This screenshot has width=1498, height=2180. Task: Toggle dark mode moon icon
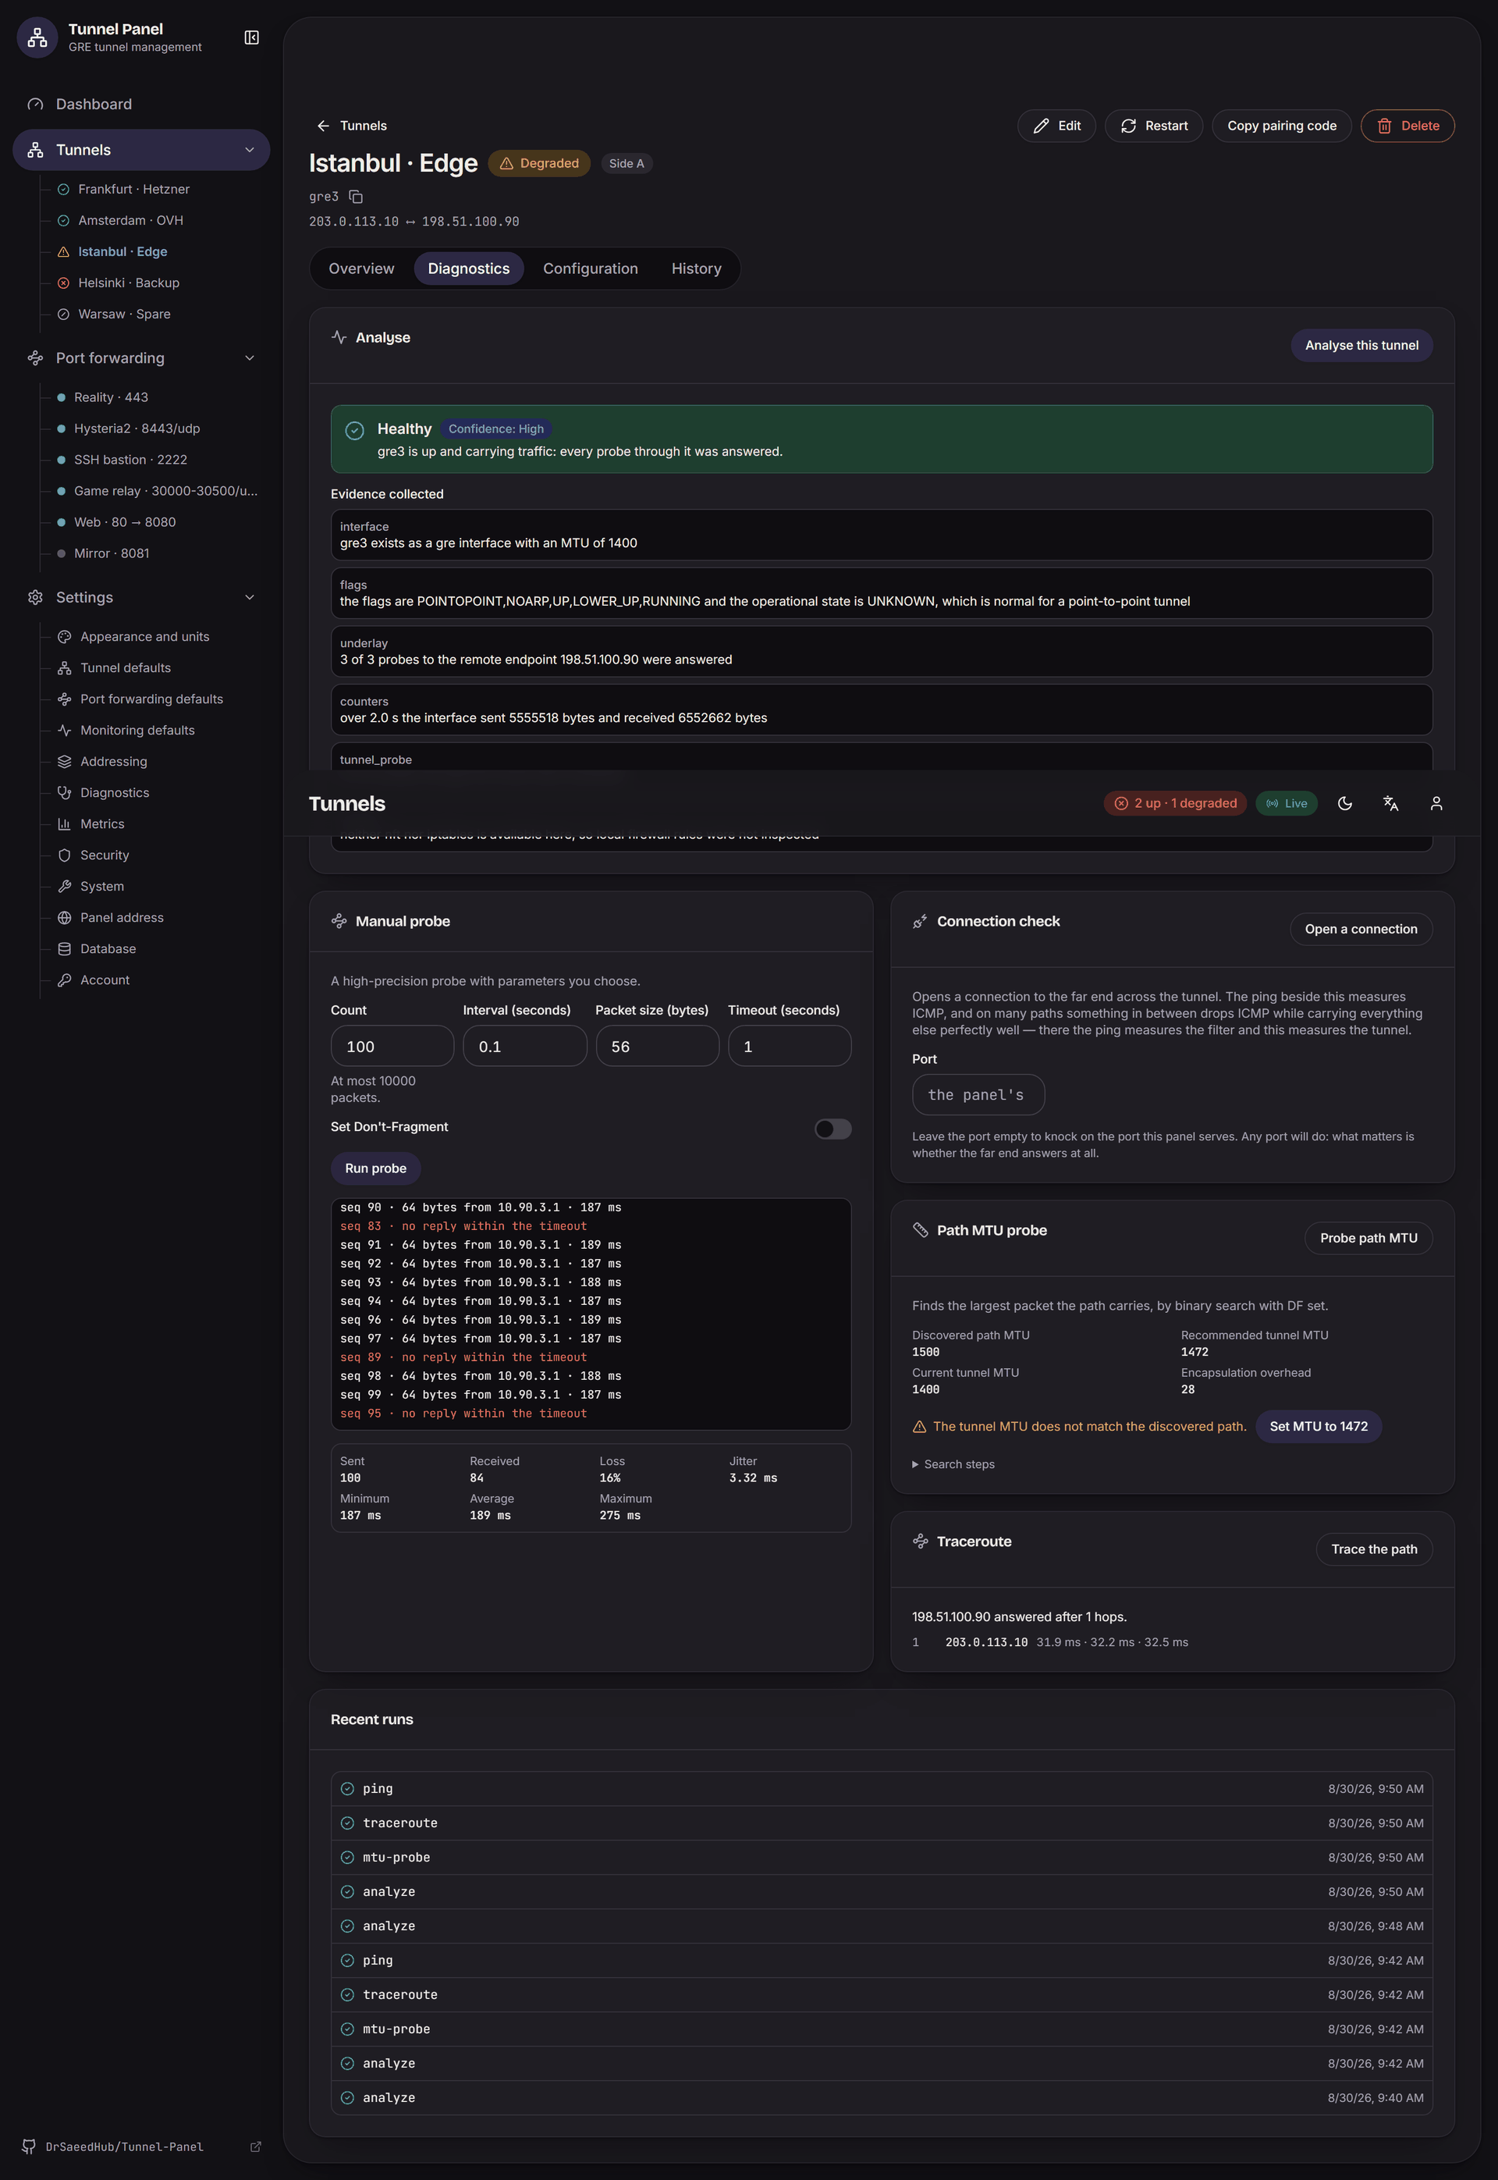pyautogui.click(x=1345, y=804)
